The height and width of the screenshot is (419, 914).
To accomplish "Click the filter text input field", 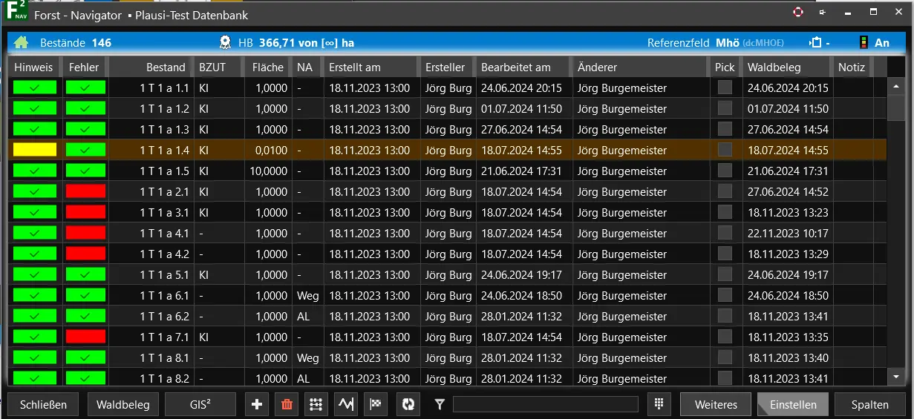I will [x=545, y=404].
